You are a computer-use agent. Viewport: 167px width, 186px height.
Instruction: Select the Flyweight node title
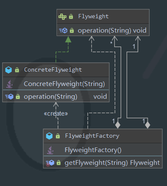click(93, 17)
